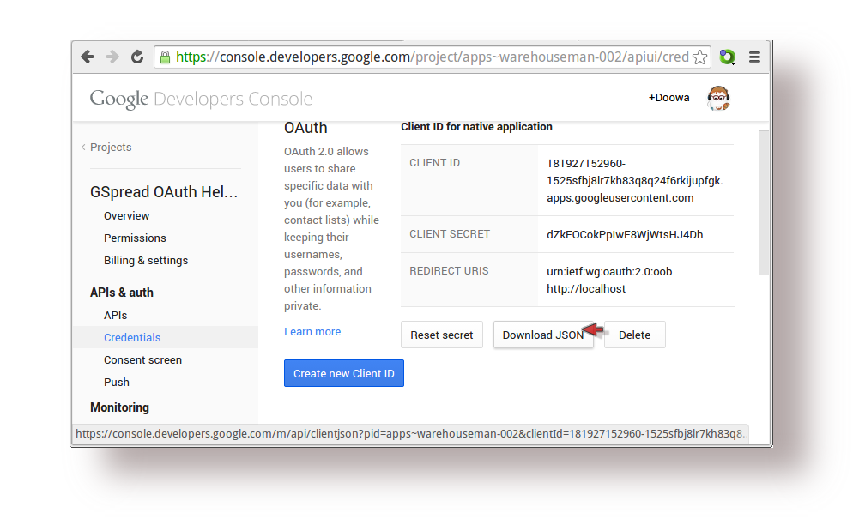The width and height of the screenshot is (859, 525).
Task: Click 'Client ID for native application' heading
Action: click(x=476, y=127)
